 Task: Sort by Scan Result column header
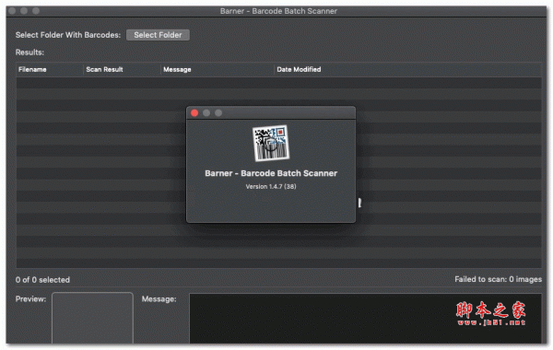coord(122,69)
